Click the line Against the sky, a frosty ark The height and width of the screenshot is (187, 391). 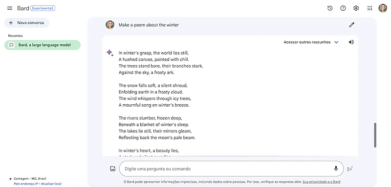pyautogui.click(x=147, y=73)
